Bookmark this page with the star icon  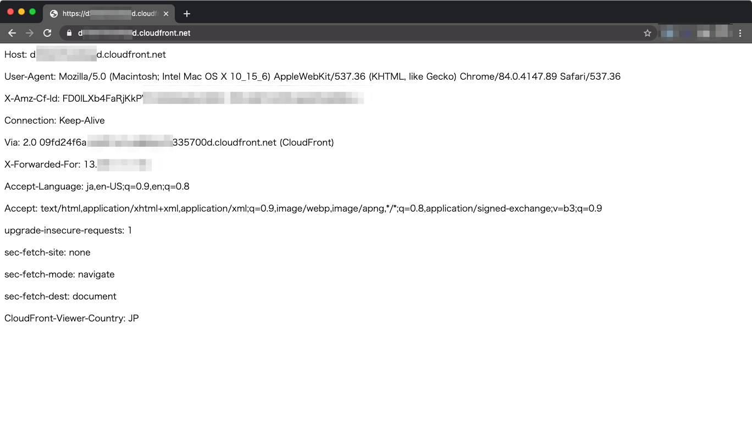647,33
